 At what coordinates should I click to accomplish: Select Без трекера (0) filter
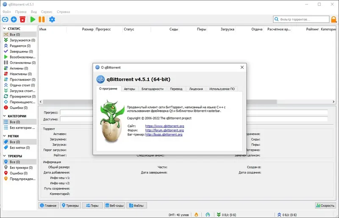(19, 168)
